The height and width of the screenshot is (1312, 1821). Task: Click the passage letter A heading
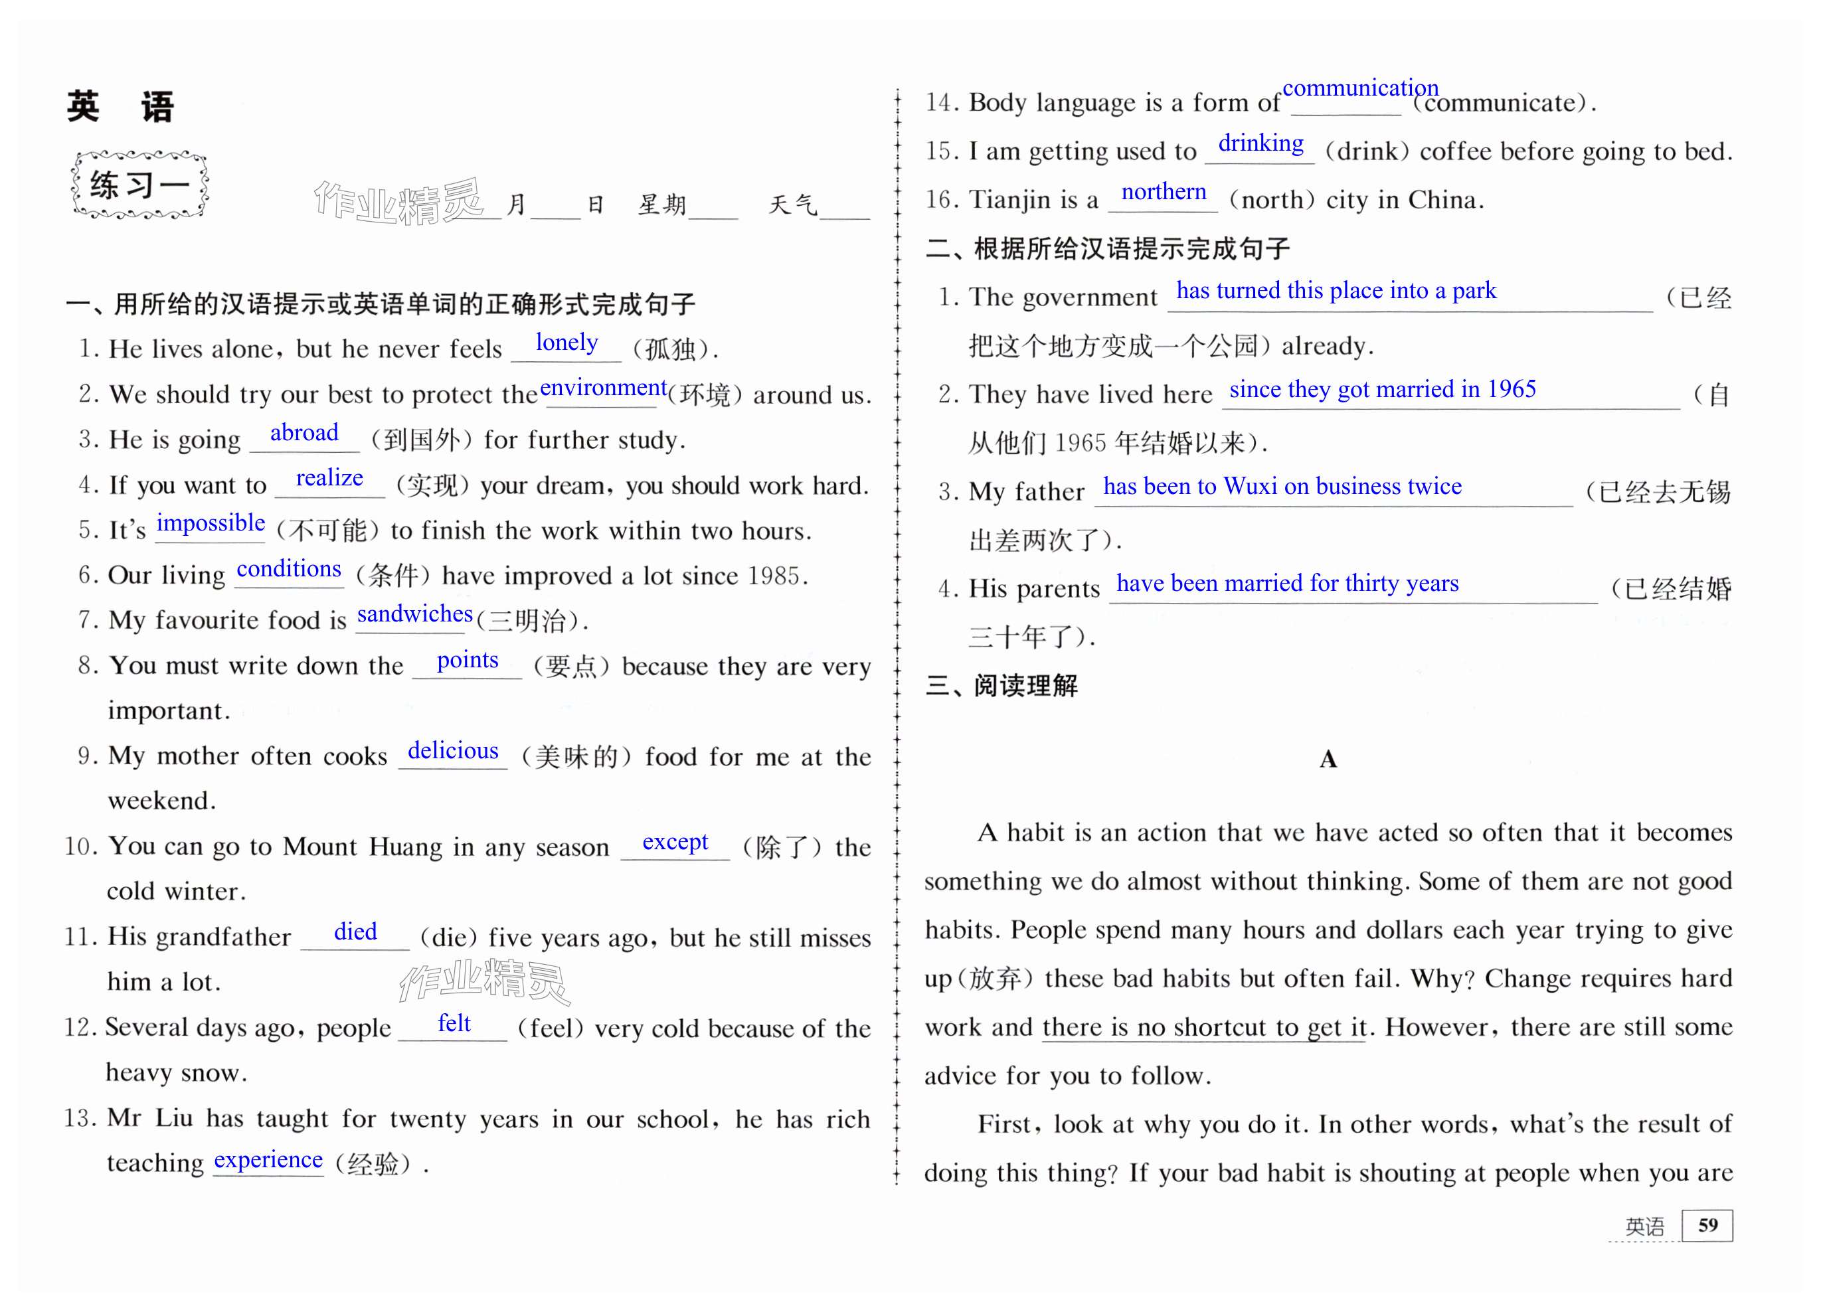[1328, 759]
